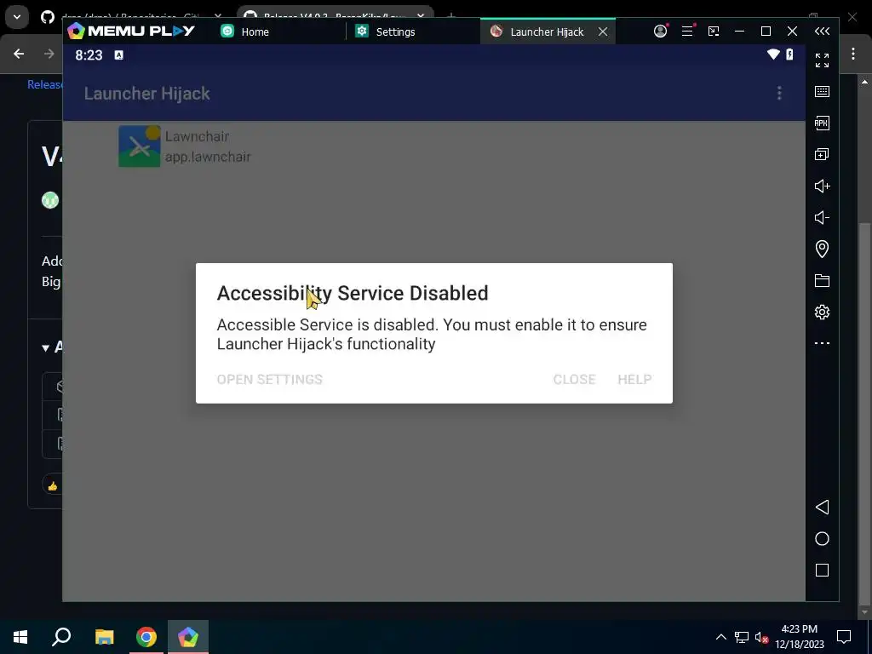
Task: Select Lawnchair launcher icon
Action: (139, 146)
